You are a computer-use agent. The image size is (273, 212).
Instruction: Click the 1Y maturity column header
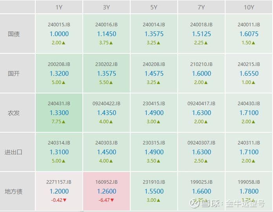[59, 7]
